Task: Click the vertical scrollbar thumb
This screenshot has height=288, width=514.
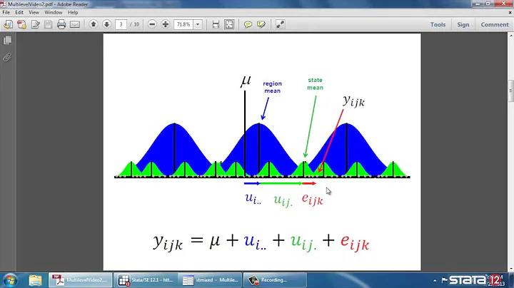Action: [510, 91]
